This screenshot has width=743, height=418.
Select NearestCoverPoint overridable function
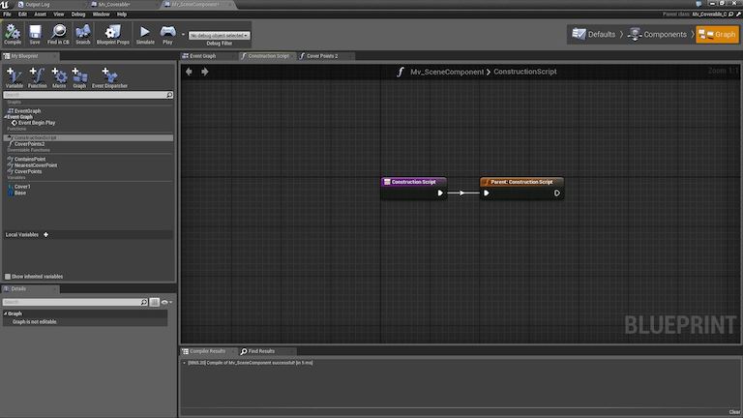point(36,165)
